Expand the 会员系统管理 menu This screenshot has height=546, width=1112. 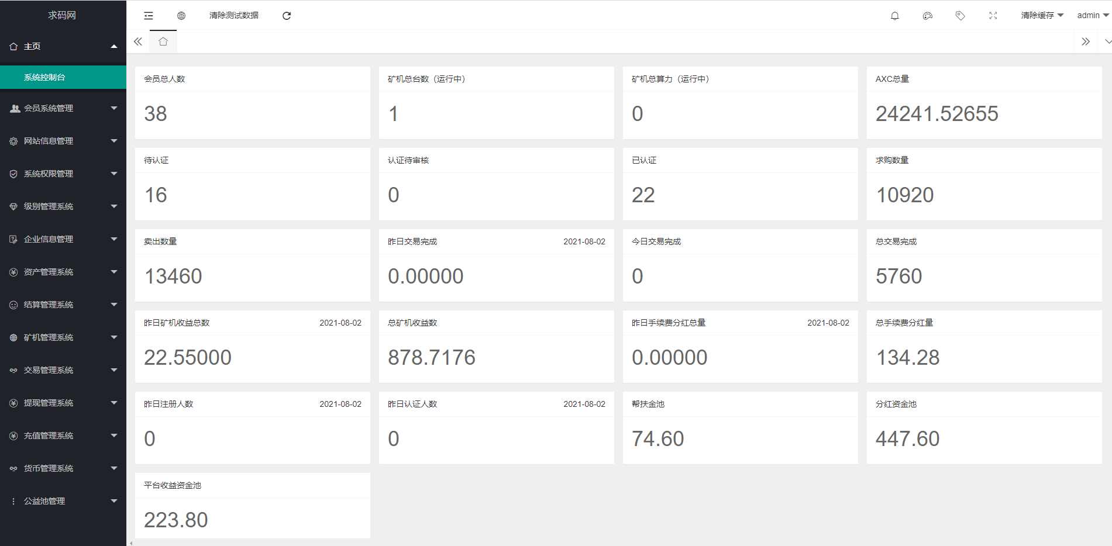[63, 108]
